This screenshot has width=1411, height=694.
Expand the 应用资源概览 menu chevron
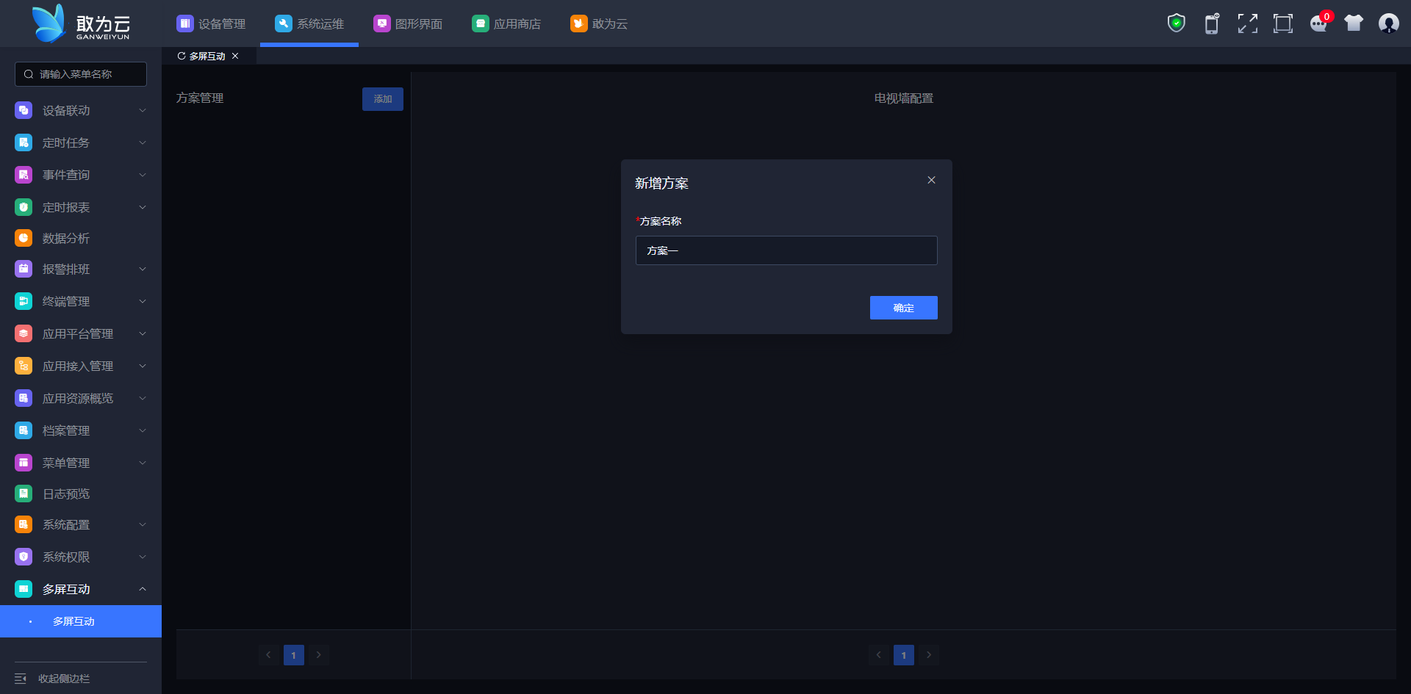(x=143, y=398)
